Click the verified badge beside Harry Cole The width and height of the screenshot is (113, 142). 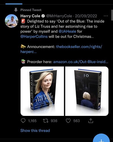click(x=43, y=16)
